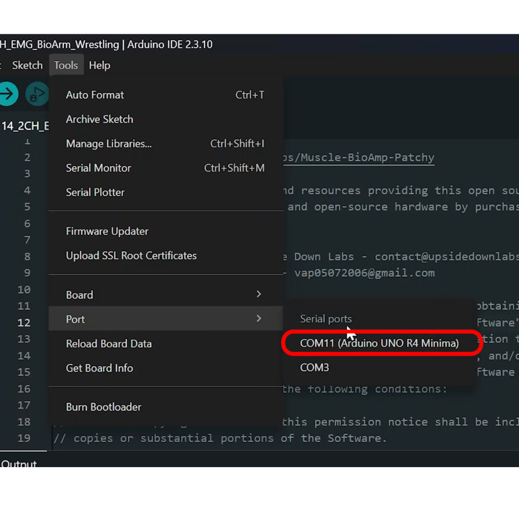Open the Help menu
The image size is (519, 519).
tap(99, 65)
